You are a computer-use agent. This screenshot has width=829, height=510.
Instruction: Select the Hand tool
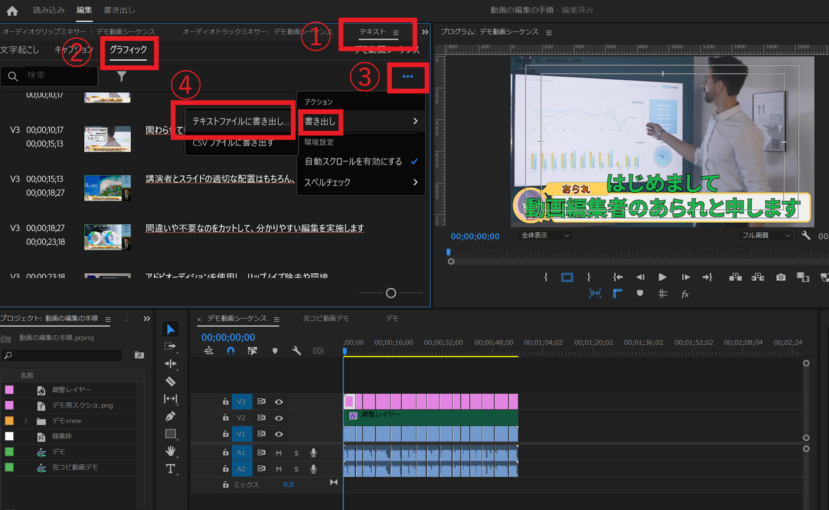(170, 451)
